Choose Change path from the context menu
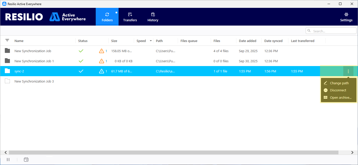This screenshot has width=358, height=165. (339, 83)
